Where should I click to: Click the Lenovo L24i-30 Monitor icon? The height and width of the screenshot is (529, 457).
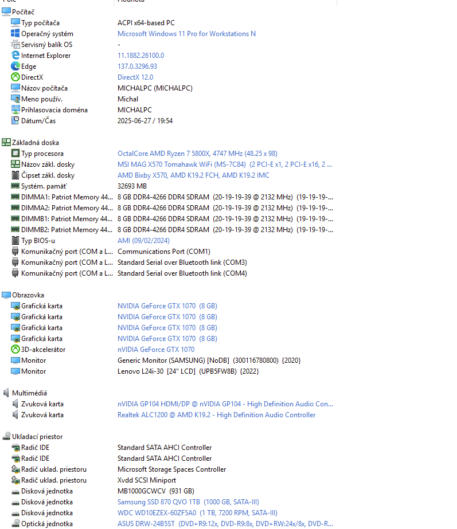[x=15, y=371]
